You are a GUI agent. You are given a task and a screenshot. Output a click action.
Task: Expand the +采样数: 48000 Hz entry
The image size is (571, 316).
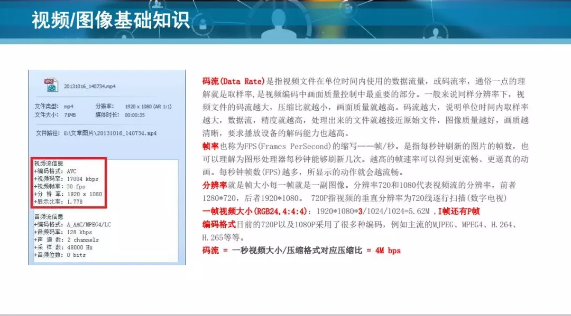coord(63,247)
